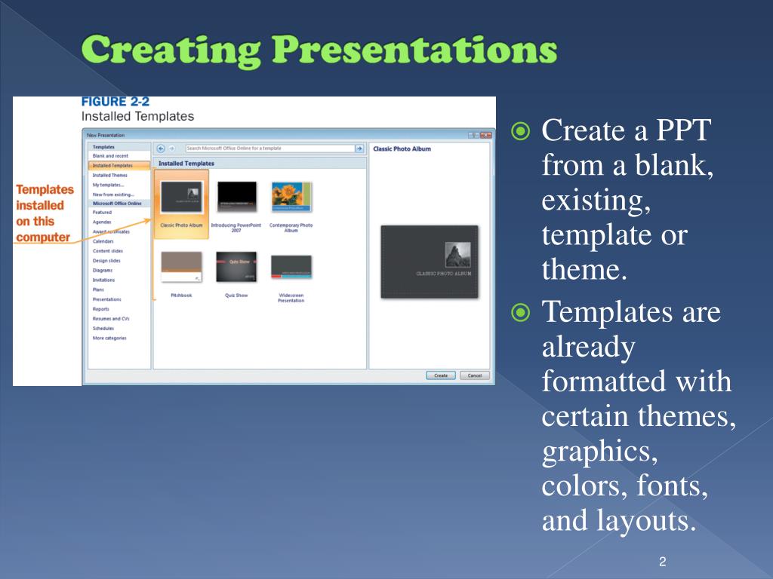
Task: Open Content slides category
Action: coord(108,251)
